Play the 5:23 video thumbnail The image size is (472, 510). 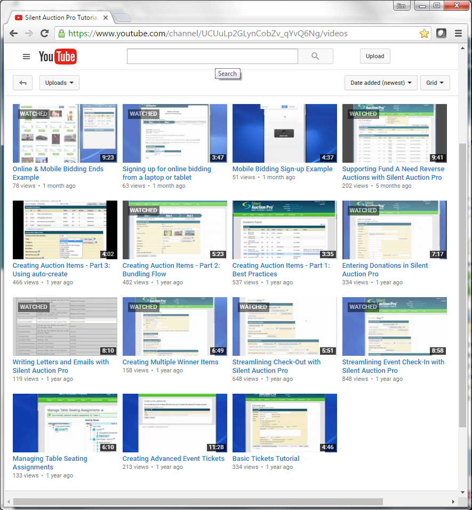(x=175, y=230)
